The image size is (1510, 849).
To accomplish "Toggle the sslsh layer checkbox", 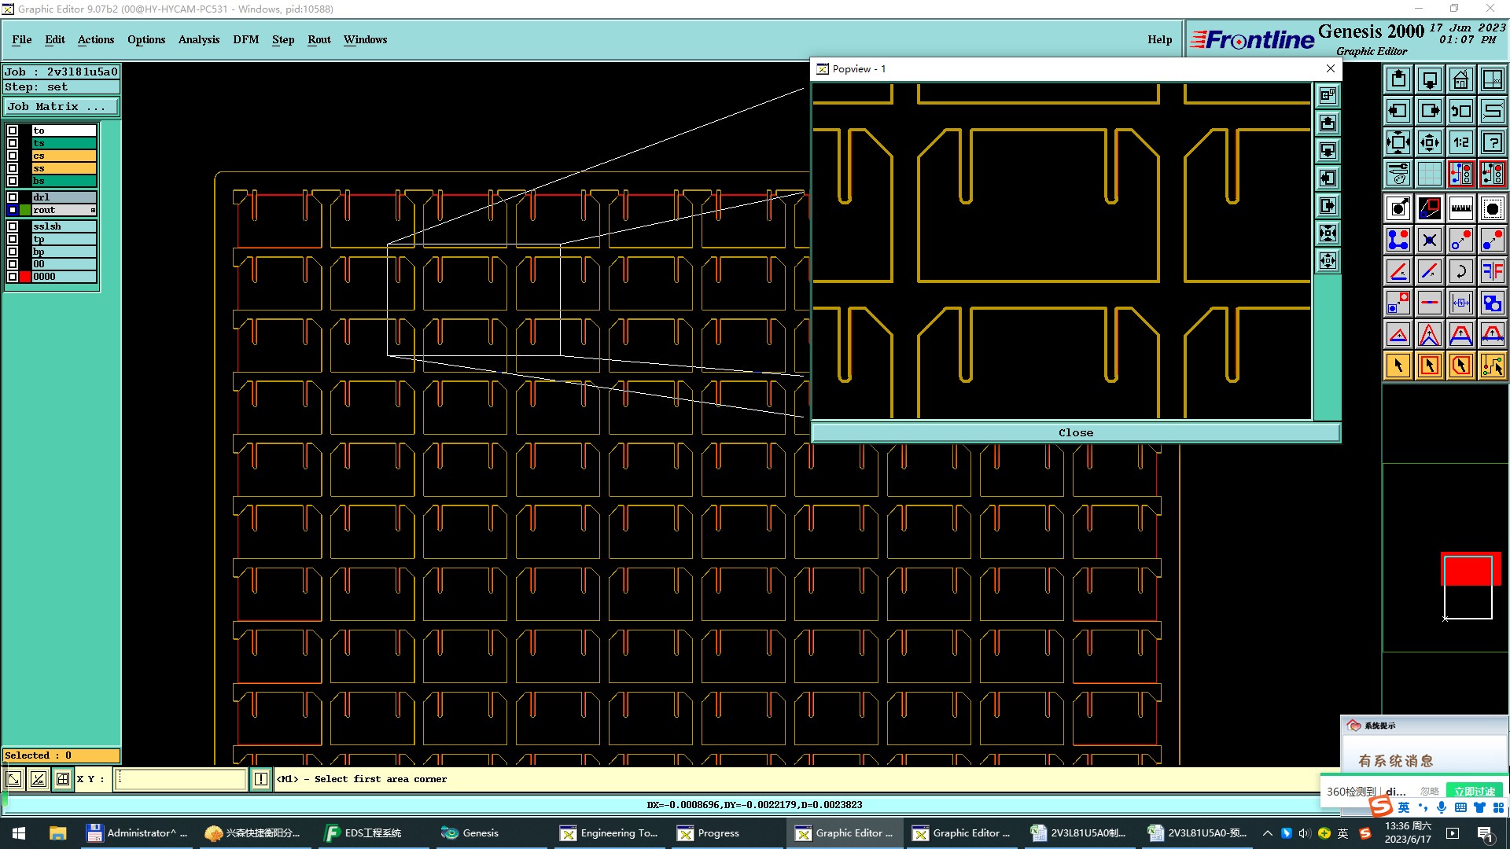I will click(x=13, y=226).
